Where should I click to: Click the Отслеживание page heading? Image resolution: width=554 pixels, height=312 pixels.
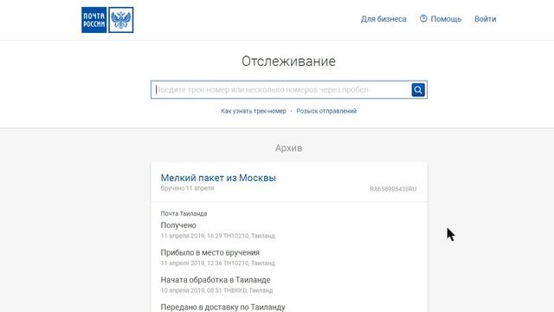pyautogui.click(x=288, y=62)
